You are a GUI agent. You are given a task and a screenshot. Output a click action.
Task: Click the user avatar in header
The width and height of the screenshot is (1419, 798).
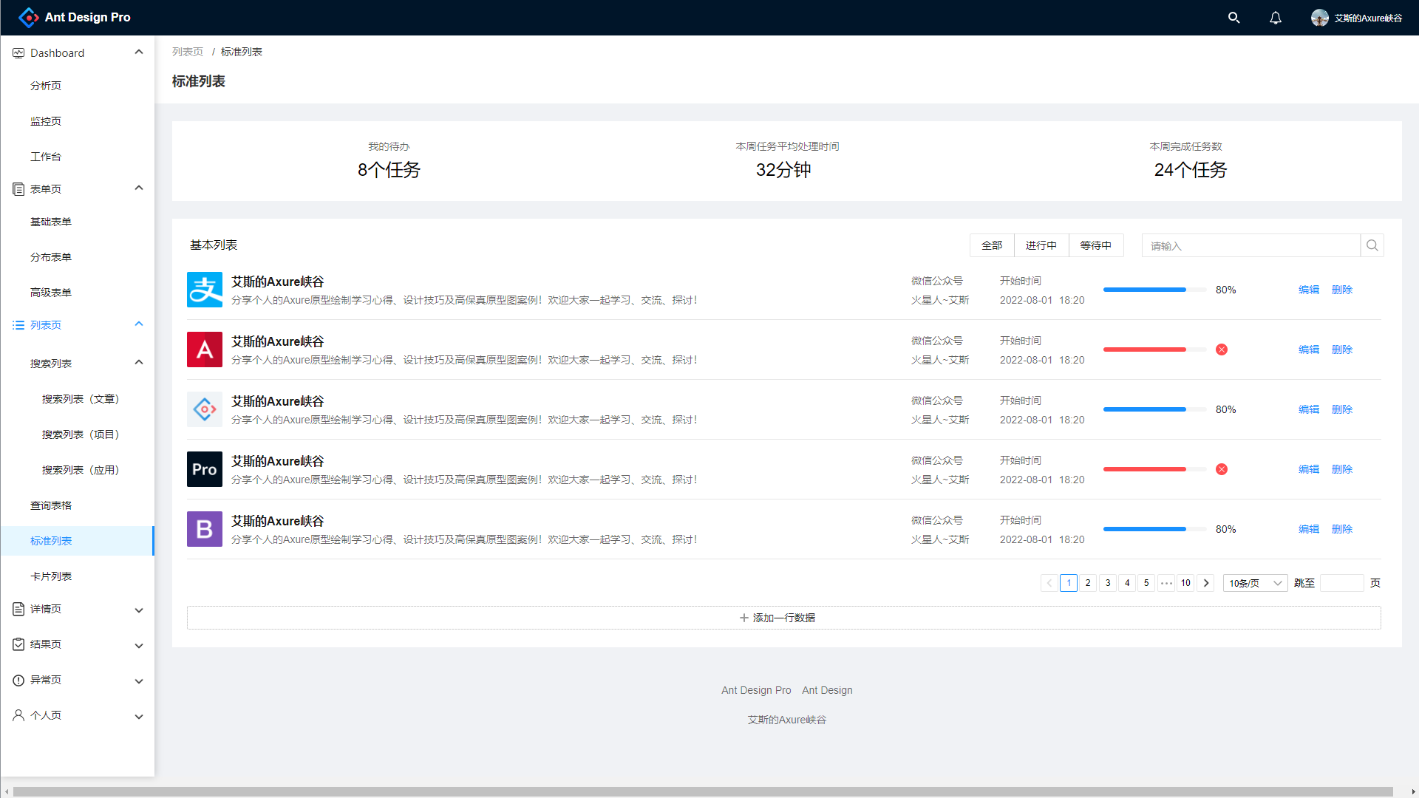(x=1320, y=18)
